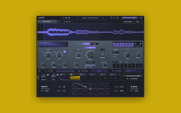Click the 2 Bar loop length value
Image resolution: width=181 pixels, height=113 pixels.
137,22
